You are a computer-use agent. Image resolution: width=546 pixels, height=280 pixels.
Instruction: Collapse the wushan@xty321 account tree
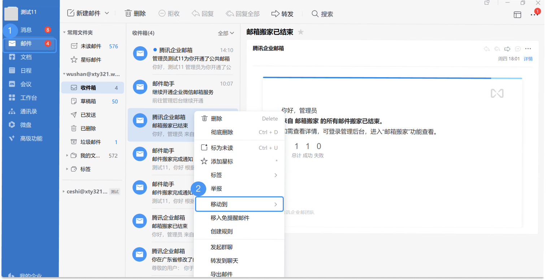point(64,74)
